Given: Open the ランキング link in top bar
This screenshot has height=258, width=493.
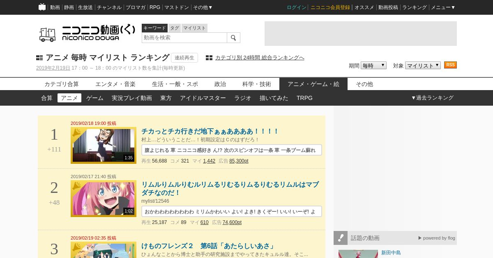Looking at the screenshot, I should coord(415,7).
